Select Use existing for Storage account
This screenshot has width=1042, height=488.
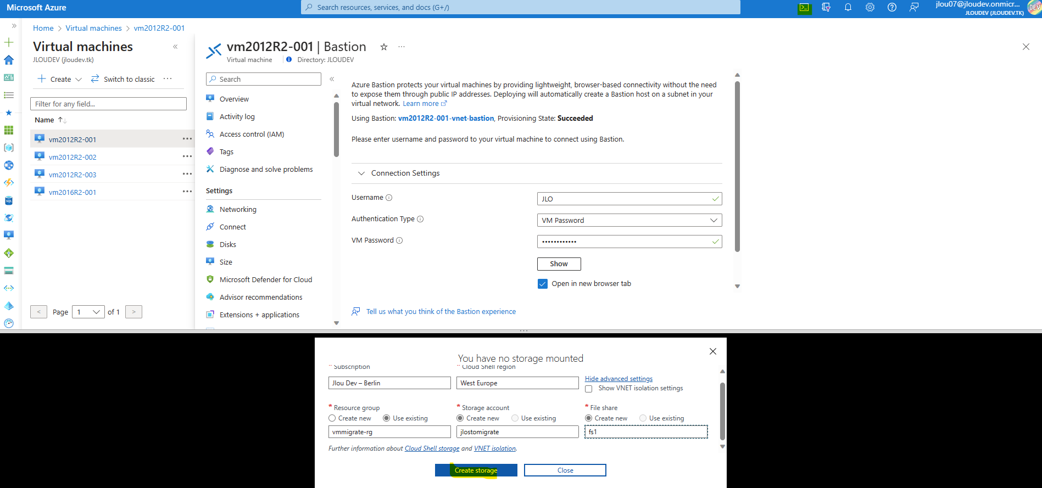pyautogui.click(x=515, y=418)
